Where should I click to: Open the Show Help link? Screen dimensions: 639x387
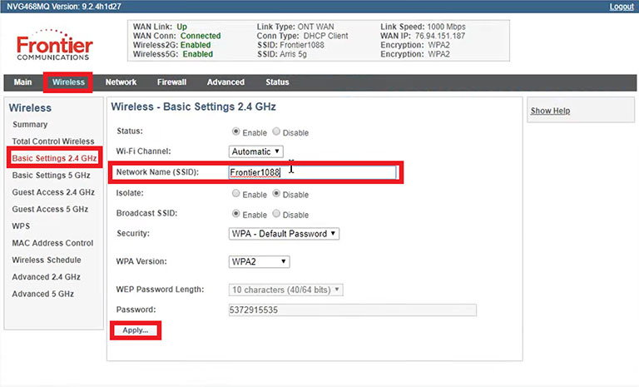[550, 111]
